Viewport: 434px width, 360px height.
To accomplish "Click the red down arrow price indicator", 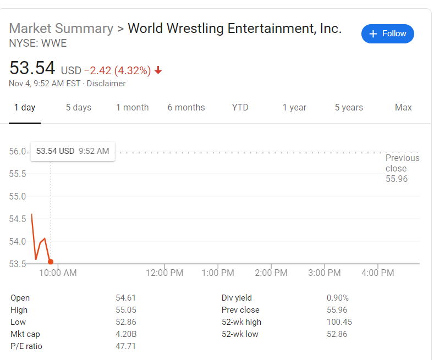I will click(x=158, y=70).
